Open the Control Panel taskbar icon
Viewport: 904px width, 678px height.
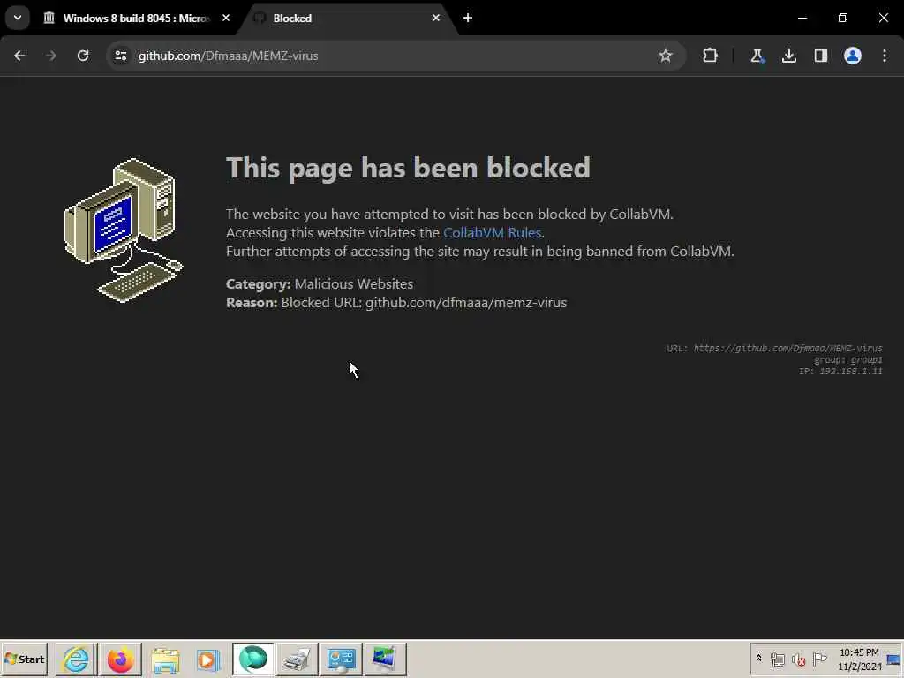coord(342,659)
